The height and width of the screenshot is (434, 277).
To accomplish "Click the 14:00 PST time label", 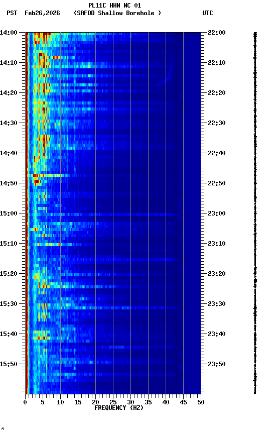I will pyautogui.click(x=9, y=33).
